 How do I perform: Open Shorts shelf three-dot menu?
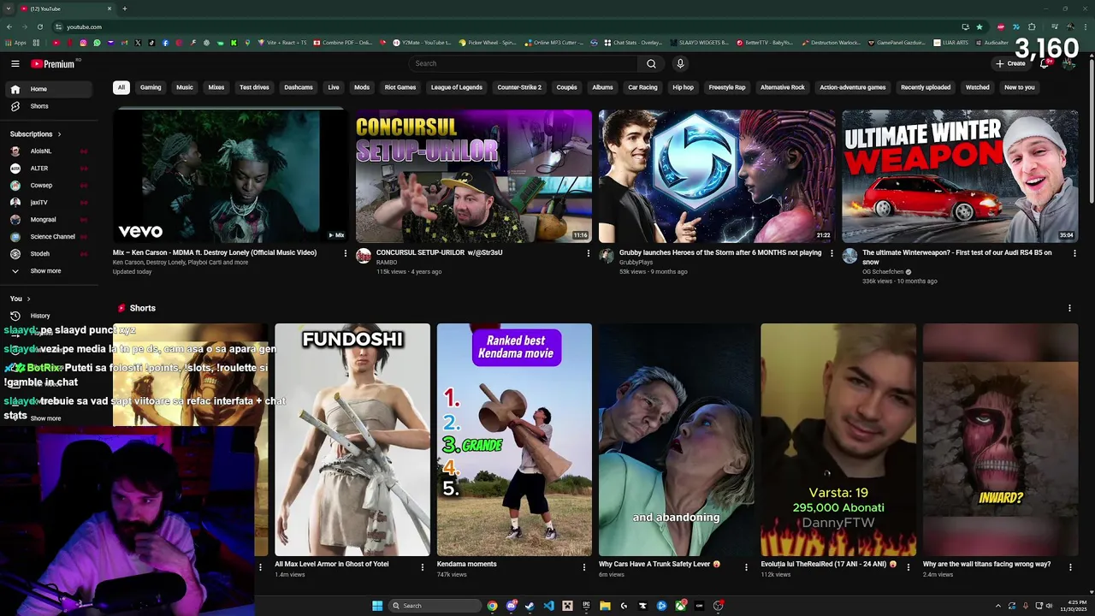[1069, 308]
